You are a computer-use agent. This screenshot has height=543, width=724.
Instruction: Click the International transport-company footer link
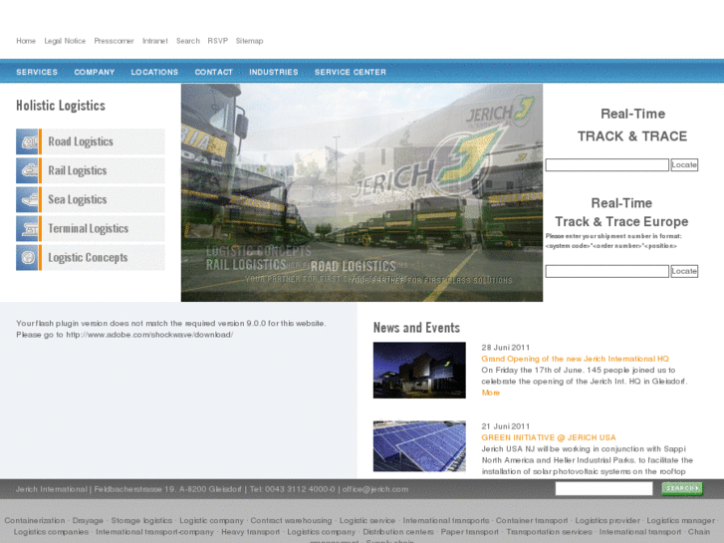[x=154, y=532]
